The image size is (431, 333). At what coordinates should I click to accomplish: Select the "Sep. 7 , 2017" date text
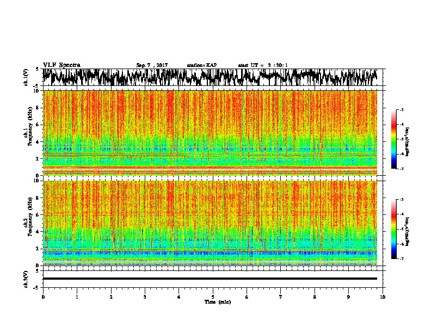click(152, 65)
